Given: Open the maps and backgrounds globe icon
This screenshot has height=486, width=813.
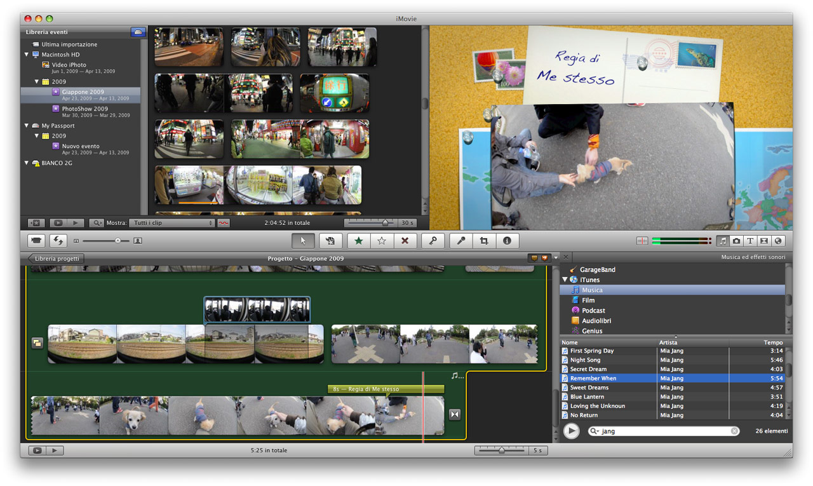Looking at the screenshot, I should (778, 241).
